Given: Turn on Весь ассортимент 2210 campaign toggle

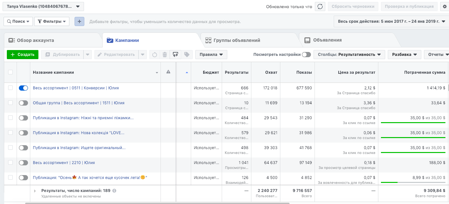Looking at the screenshot, I should click(x=23, y=163).
